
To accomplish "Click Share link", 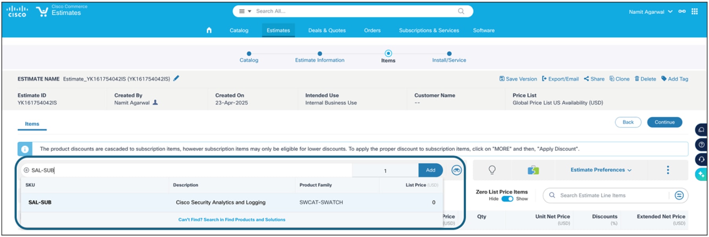I will point(594,79).
